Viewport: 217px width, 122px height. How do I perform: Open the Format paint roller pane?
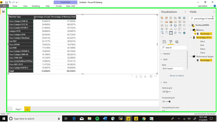pyautogui.click(x=171, y=42)
